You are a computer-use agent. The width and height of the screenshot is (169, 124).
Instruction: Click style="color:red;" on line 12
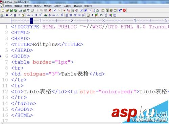coord(108,91)
